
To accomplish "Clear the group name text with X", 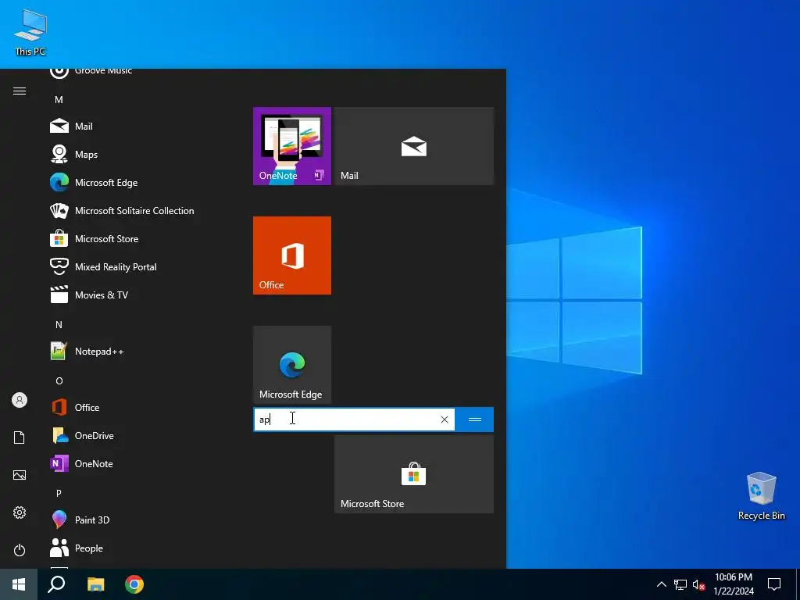I will 445,420.
